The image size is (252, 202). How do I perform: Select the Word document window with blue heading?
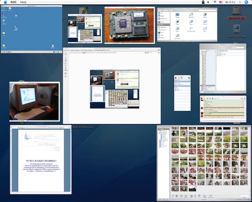(41, 159)
